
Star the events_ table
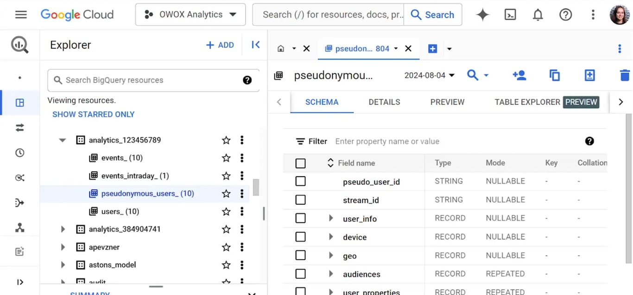tap(226, 158)
